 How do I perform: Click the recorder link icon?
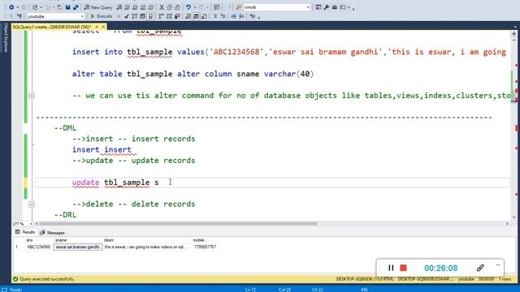480,268
